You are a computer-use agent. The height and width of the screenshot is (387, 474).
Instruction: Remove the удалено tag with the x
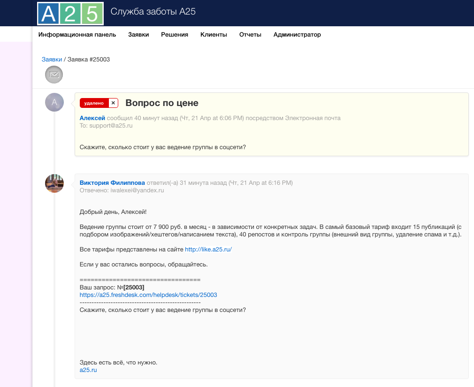click(113, 103)
